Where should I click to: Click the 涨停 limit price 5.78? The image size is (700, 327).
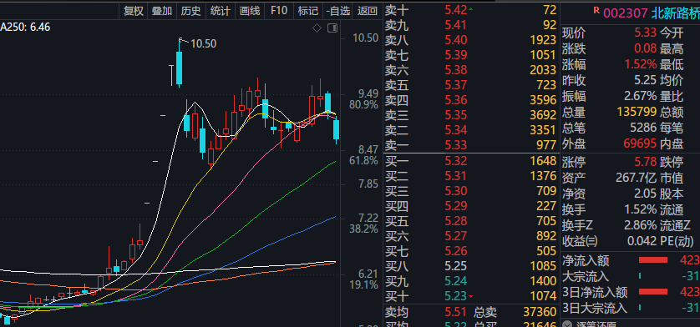[x=646, y=162]
